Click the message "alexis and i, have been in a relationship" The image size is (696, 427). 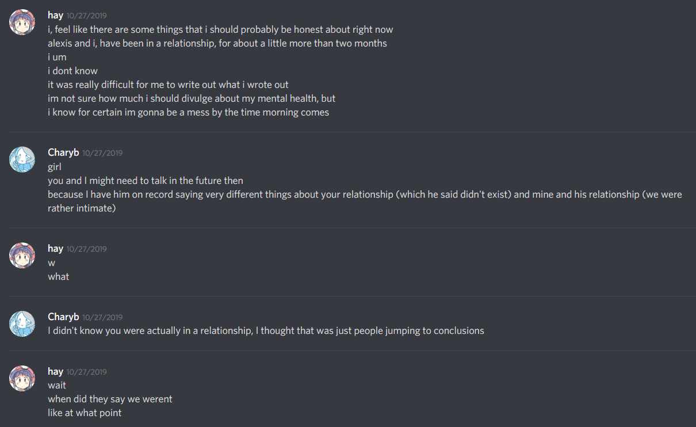217,43
